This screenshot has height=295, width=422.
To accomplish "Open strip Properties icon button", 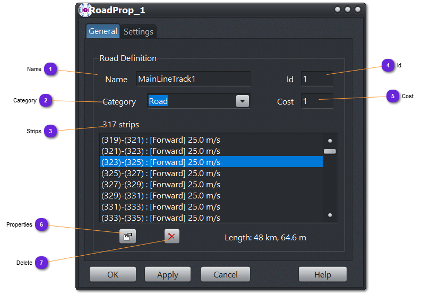I will pos(127,237).
